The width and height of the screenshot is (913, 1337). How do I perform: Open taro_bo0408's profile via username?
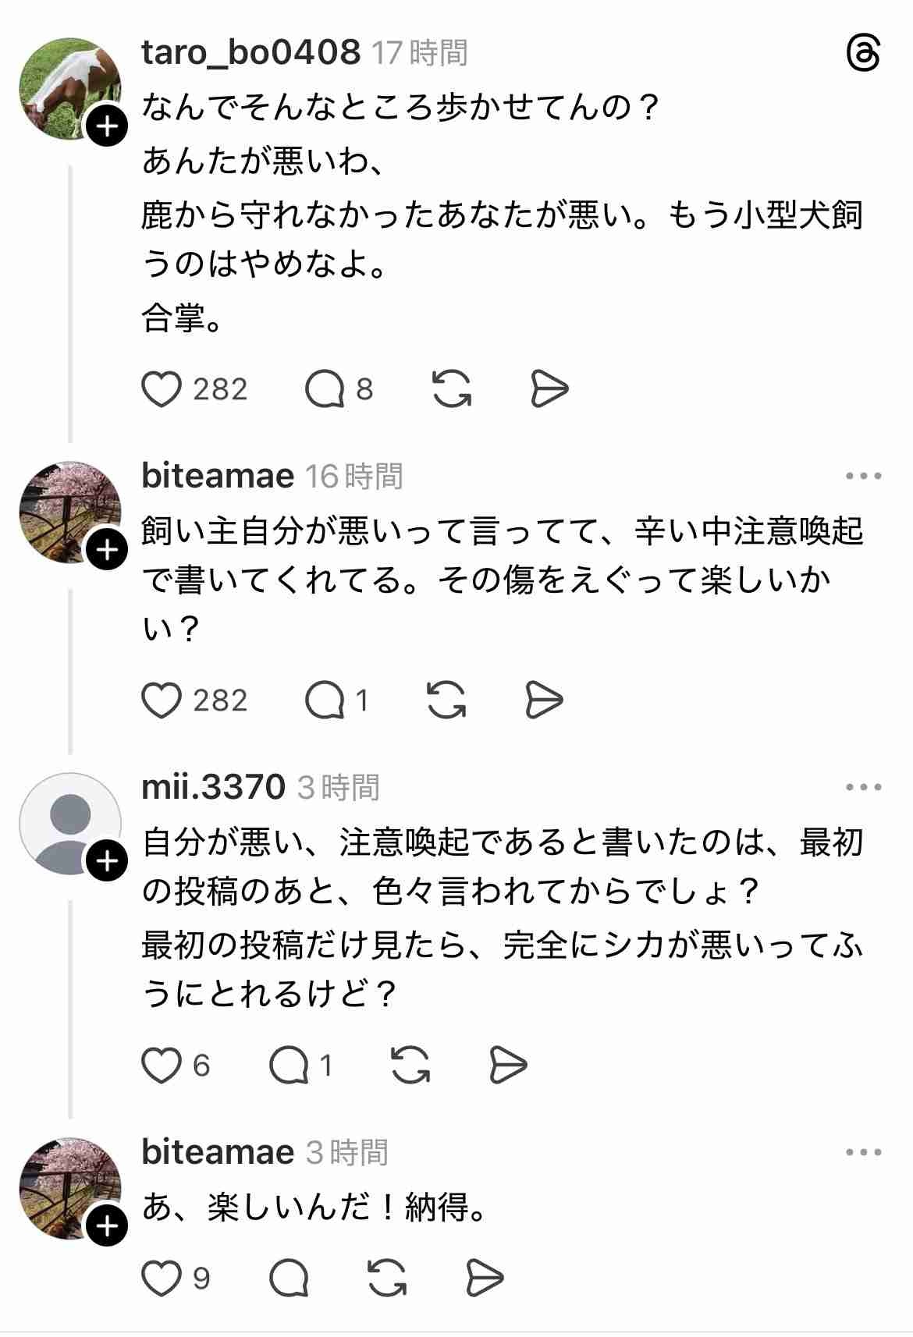(x=250, y=53)
